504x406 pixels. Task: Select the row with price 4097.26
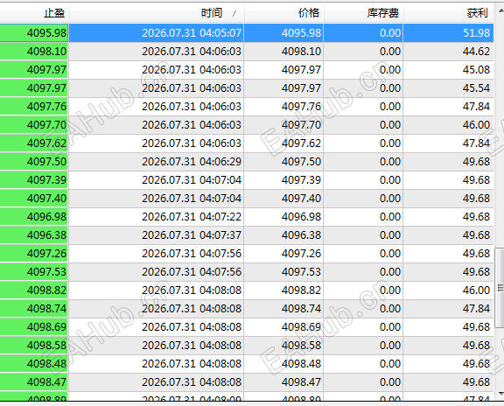pyautogui.click(x=247, y=253)
